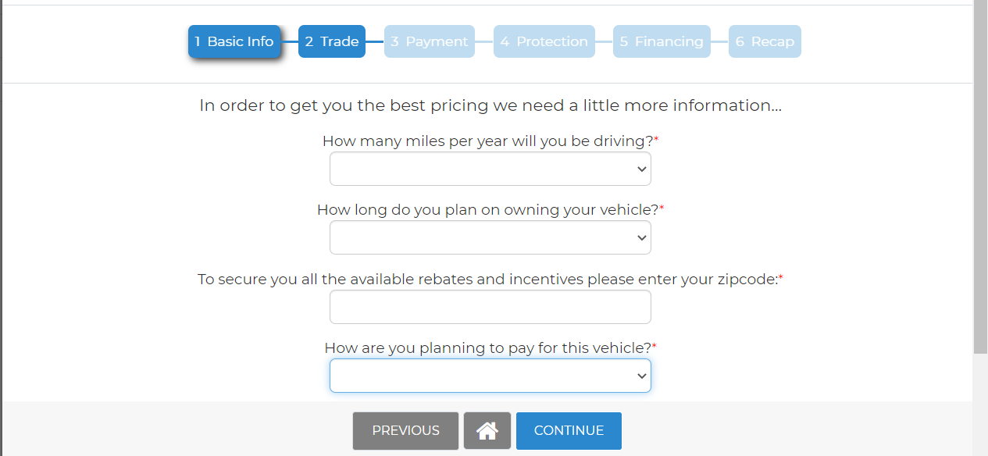988x456 pixels.
Task: Click the home icon button
Action: pos(487,431)
